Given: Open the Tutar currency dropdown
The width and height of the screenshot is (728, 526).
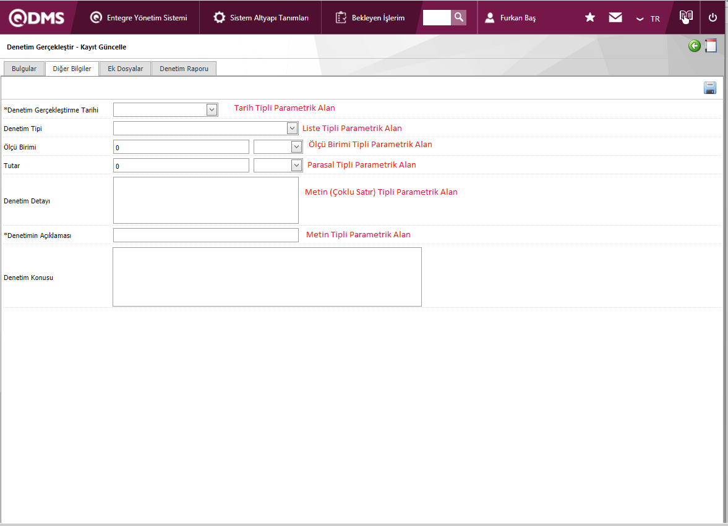Looking at the screenshot, I should pyautogui.click(x=296, y=165).
